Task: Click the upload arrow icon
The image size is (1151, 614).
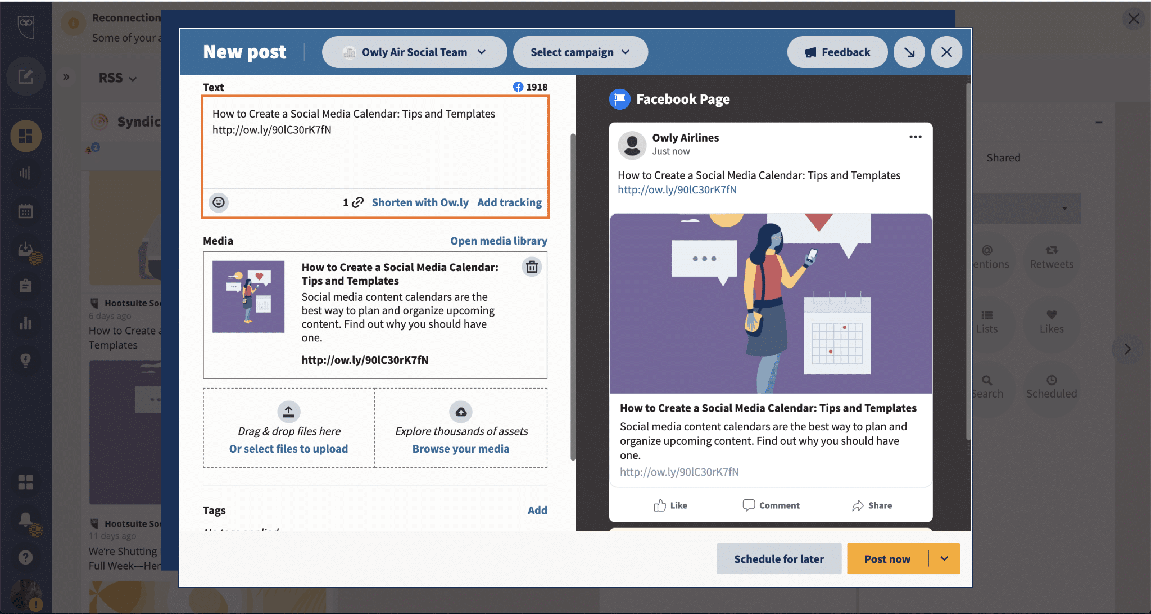Action: (288, 412)
